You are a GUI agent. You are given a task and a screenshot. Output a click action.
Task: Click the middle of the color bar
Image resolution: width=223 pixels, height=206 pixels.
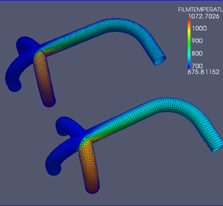coord(189,43)
